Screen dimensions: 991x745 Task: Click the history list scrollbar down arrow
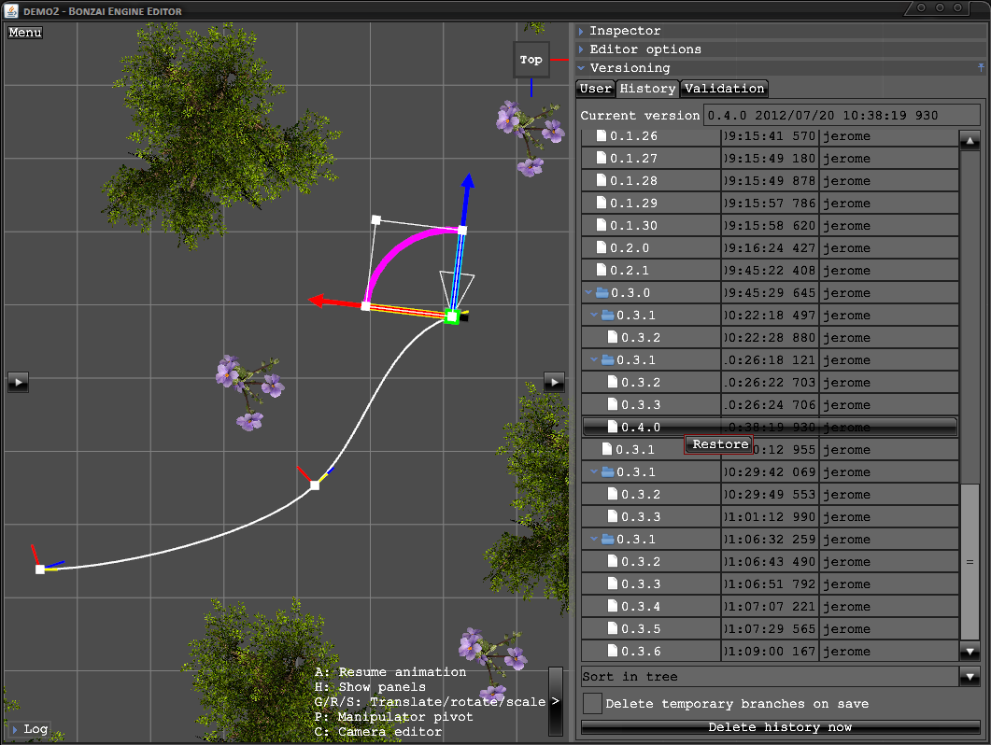point(970,652)
